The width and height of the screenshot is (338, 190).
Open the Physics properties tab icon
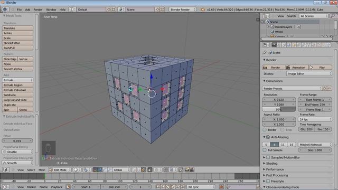(328, 45)
